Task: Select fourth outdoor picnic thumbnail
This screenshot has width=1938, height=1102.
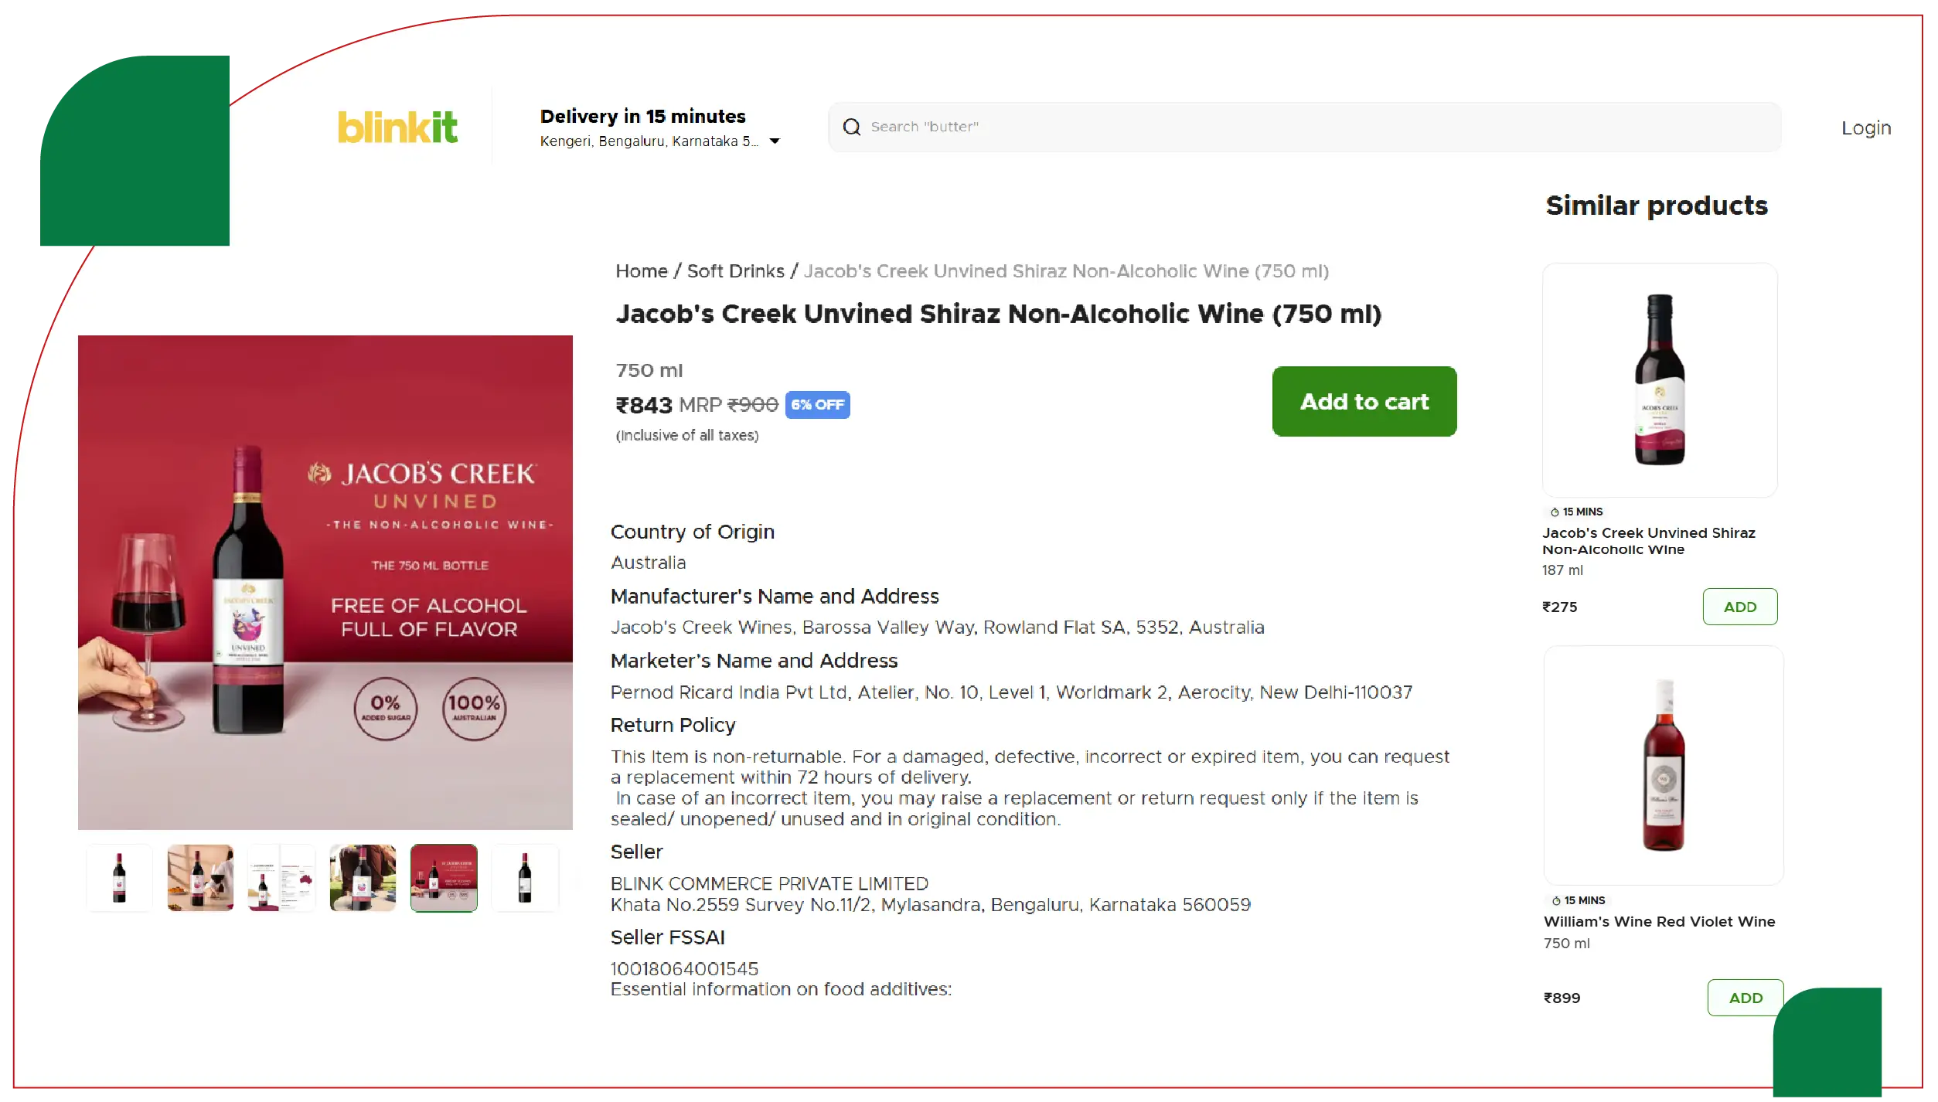Action: (363, 878)
